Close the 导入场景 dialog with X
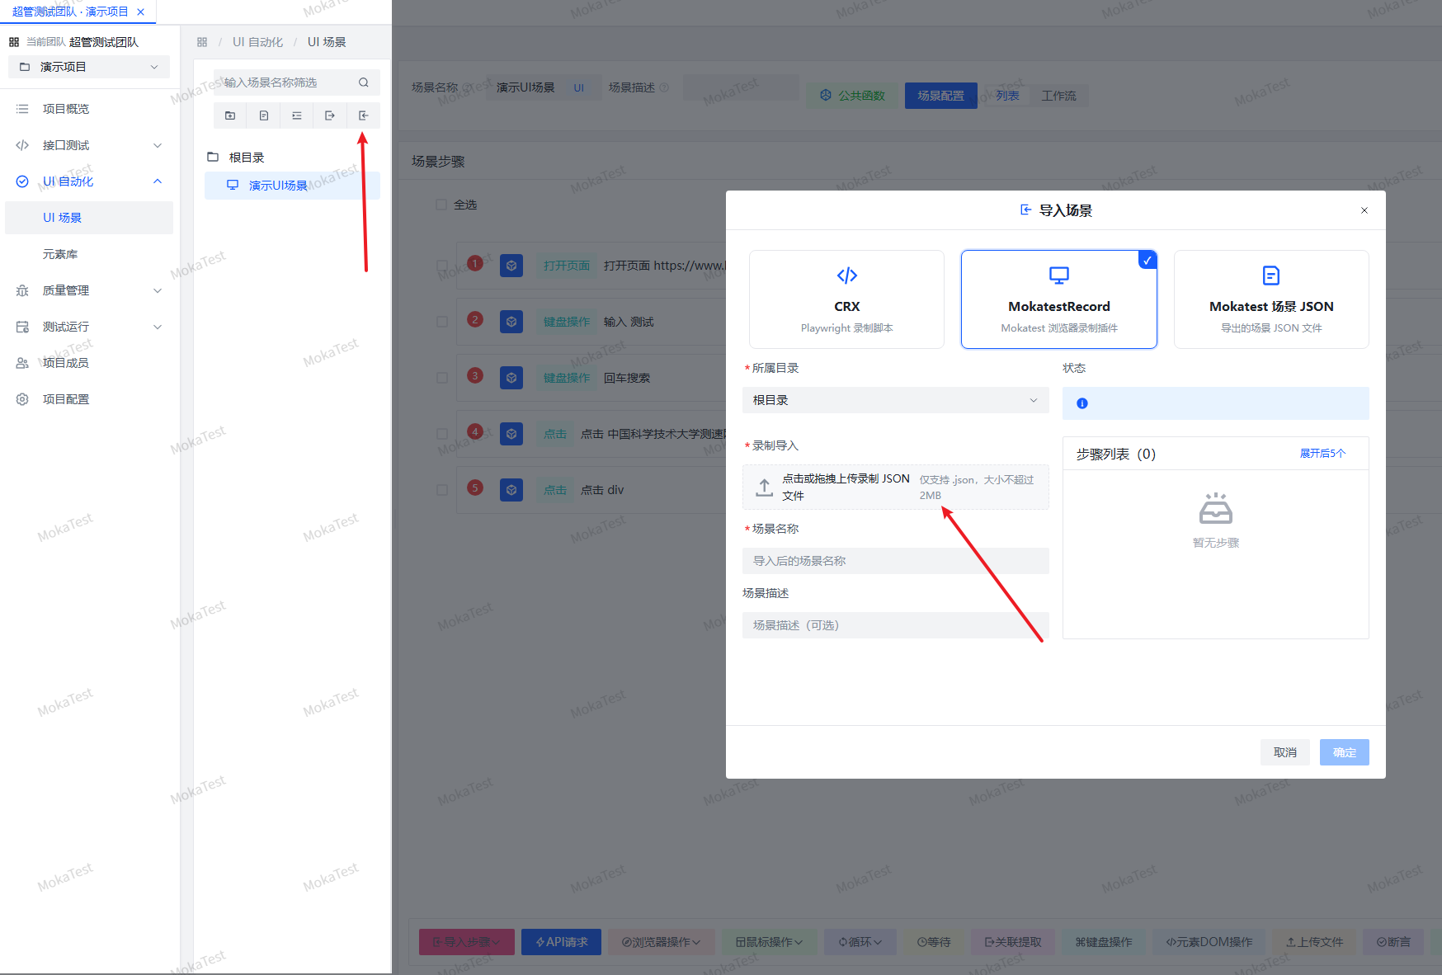Viewport: 1442px width, 975px height. (x=1364, y=210)
